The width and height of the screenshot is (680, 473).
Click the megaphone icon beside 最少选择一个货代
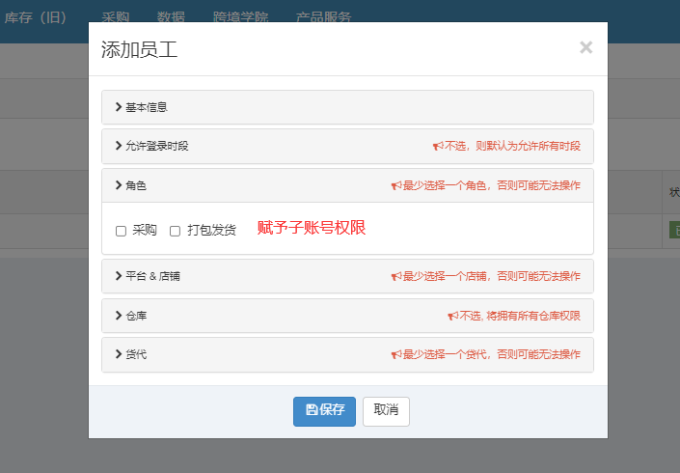coord(396,354)
